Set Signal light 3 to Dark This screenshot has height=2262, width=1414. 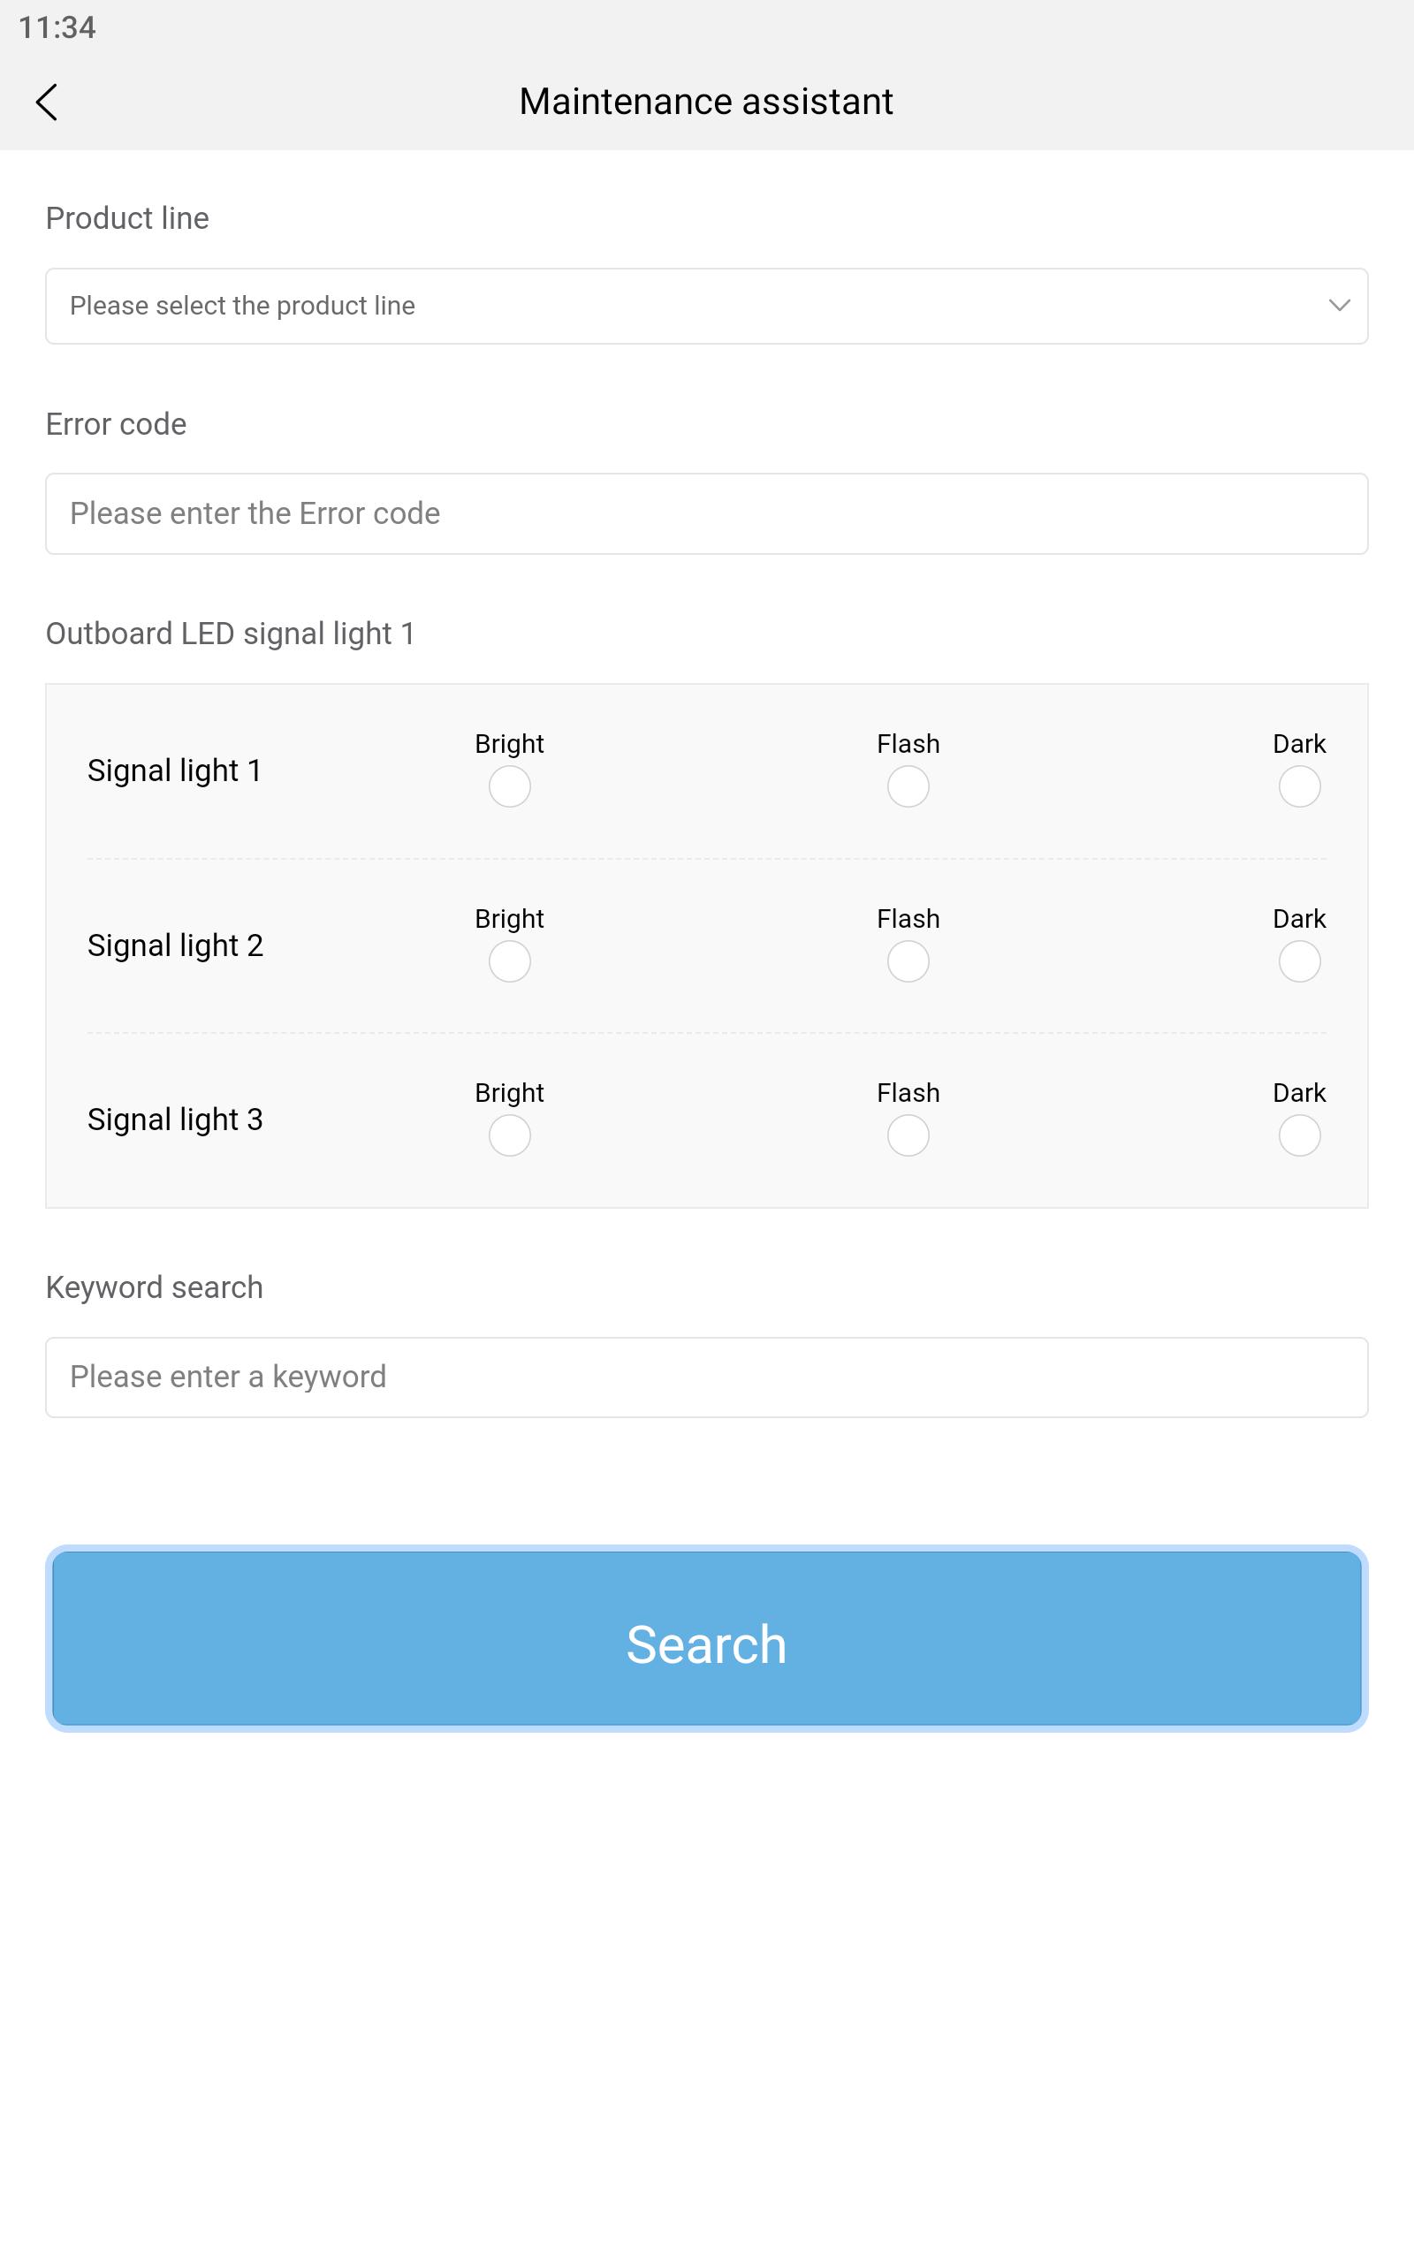pyautogui.click(x=1300, y=1135)
